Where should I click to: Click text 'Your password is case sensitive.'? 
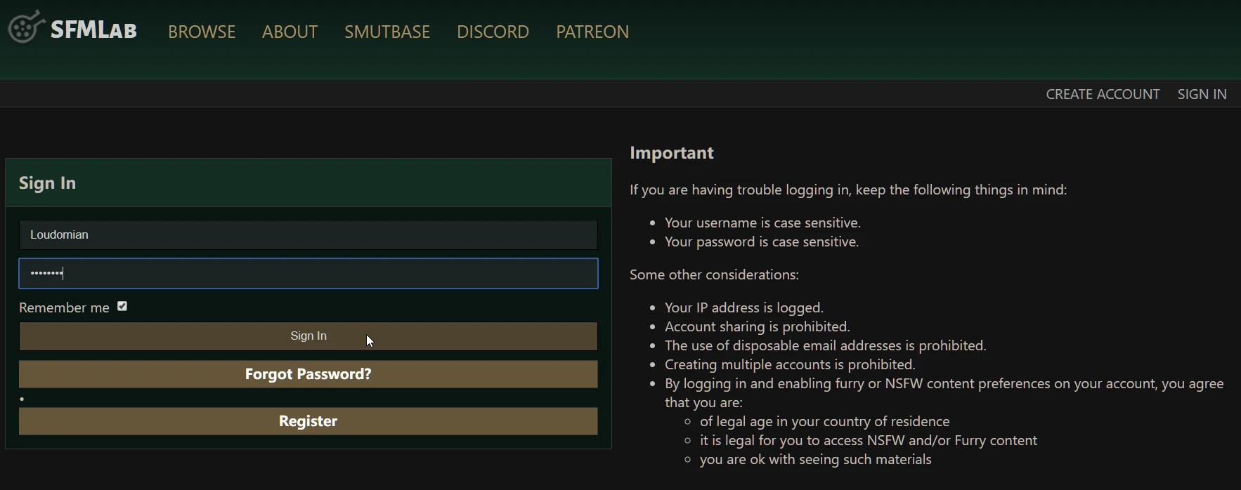(762, 241)
